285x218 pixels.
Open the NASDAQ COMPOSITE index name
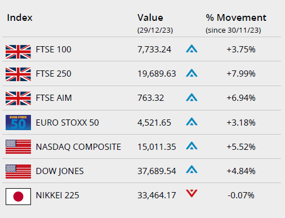pyautogui.click(x=78, y=147)
